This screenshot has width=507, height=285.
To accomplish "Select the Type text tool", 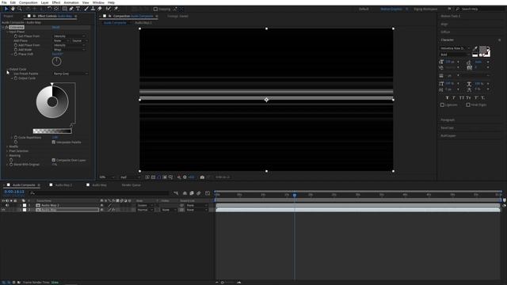I will (78, 9).
